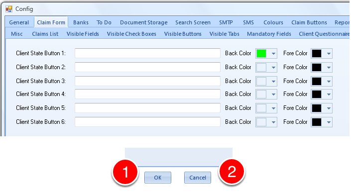351x192 pixels.
Task: Expand Back Color dropdown arrow for Button 4
Action: 273,95
